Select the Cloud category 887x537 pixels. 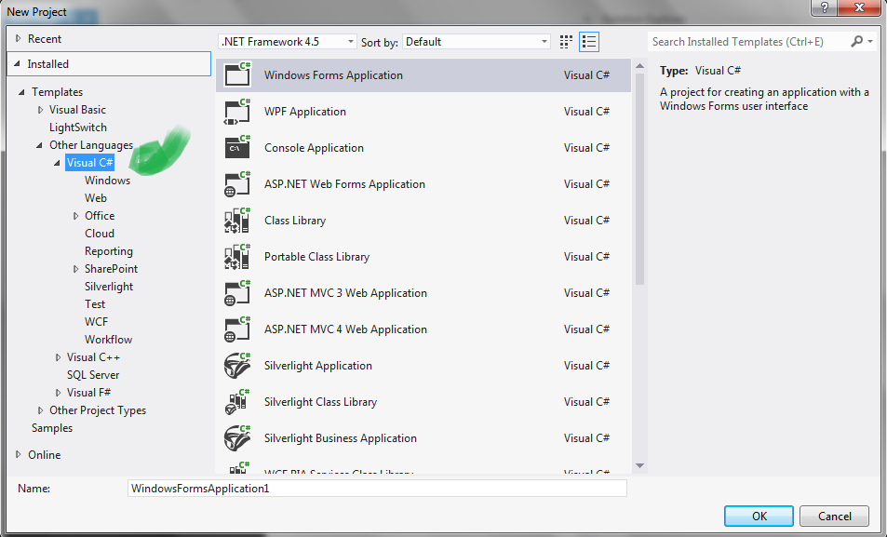[100, 233]
